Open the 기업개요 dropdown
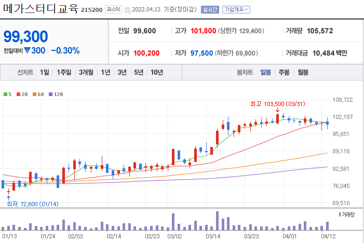The image size is (364, 243). [x=236, y=9]
